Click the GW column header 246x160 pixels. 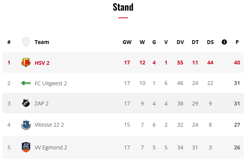click(x=127, y=42)
